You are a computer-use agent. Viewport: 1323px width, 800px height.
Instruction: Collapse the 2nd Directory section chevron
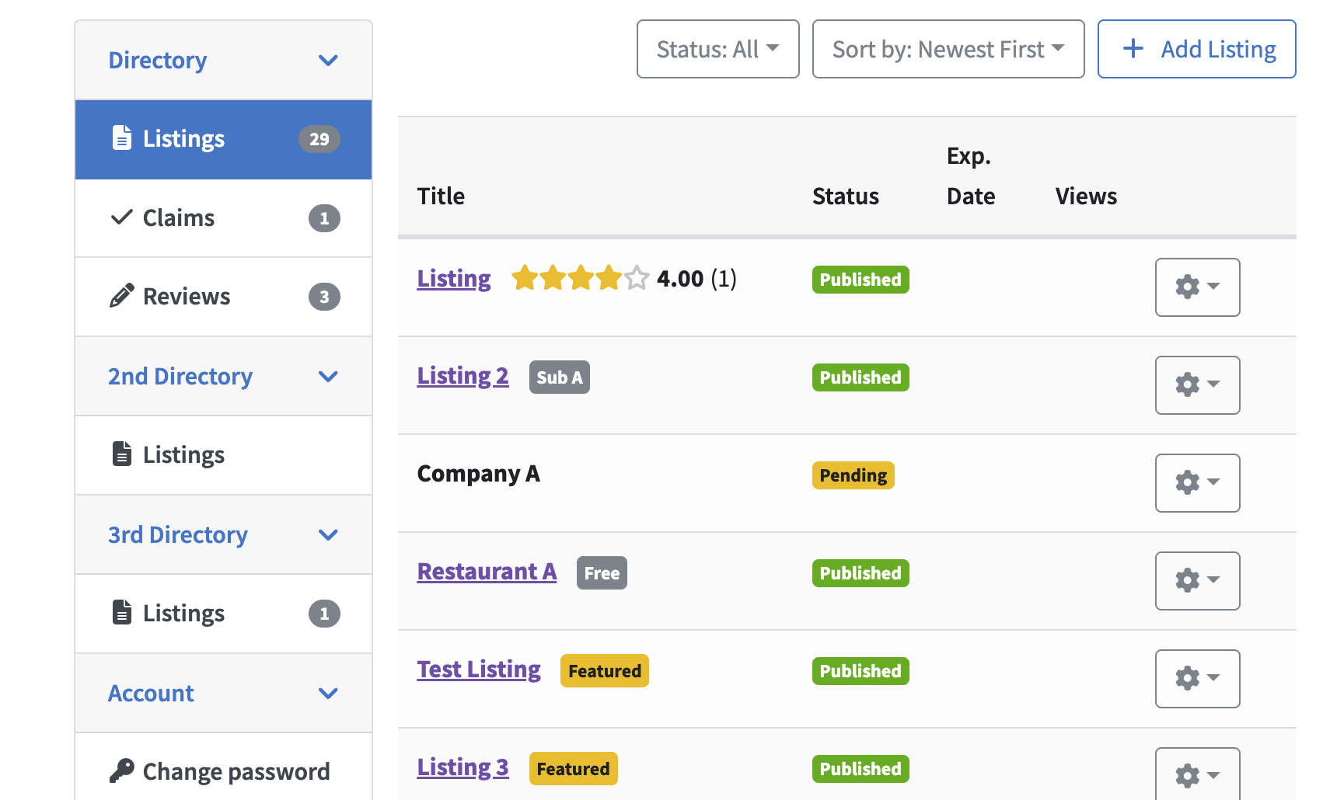click(328, 377)
